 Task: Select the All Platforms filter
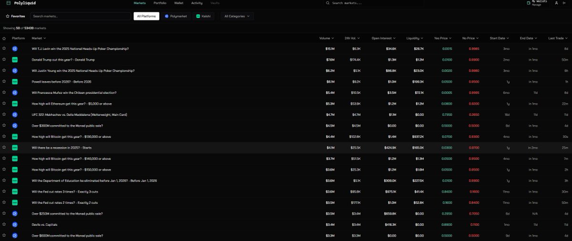coord(146,16)
